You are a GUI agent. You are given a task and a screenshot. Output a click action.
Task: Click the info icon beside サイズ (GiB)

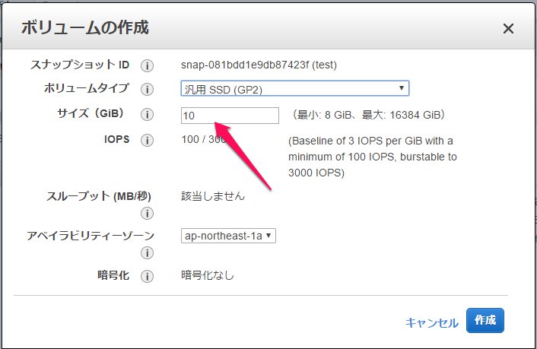(x=148, y=115)
